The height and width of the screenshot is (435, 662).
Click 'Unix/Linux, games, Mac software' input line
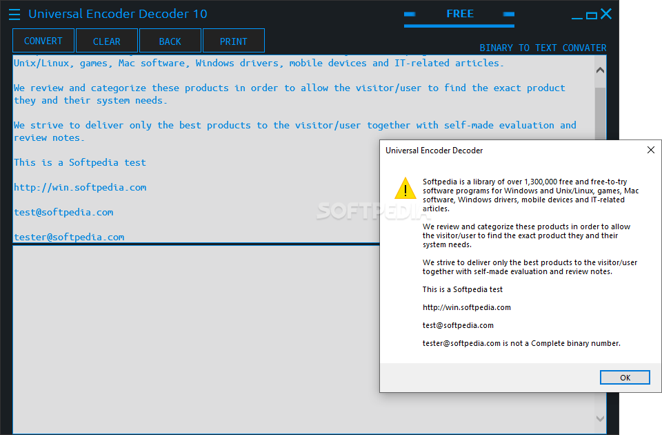(x=259, y=63)
